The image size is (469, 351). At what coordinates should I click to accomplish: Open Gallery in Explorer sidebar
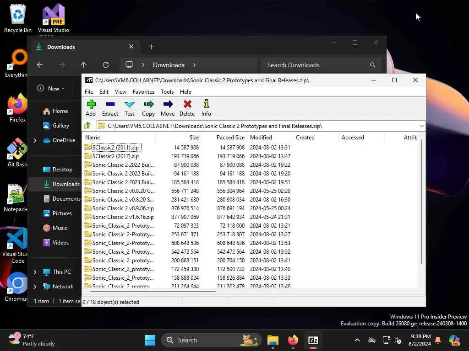(56, 126)
